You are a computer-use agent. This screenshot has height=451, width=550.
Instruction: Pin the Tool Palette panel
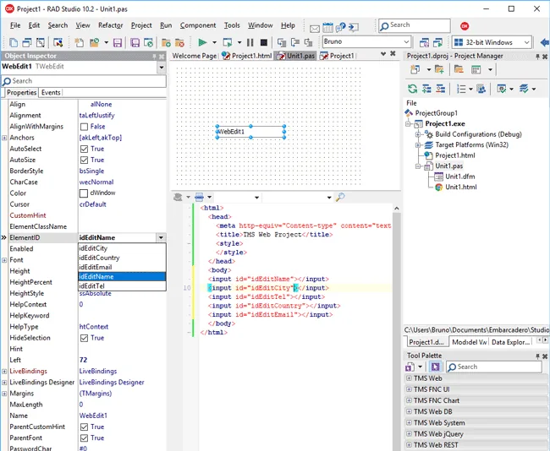point(537,356)
